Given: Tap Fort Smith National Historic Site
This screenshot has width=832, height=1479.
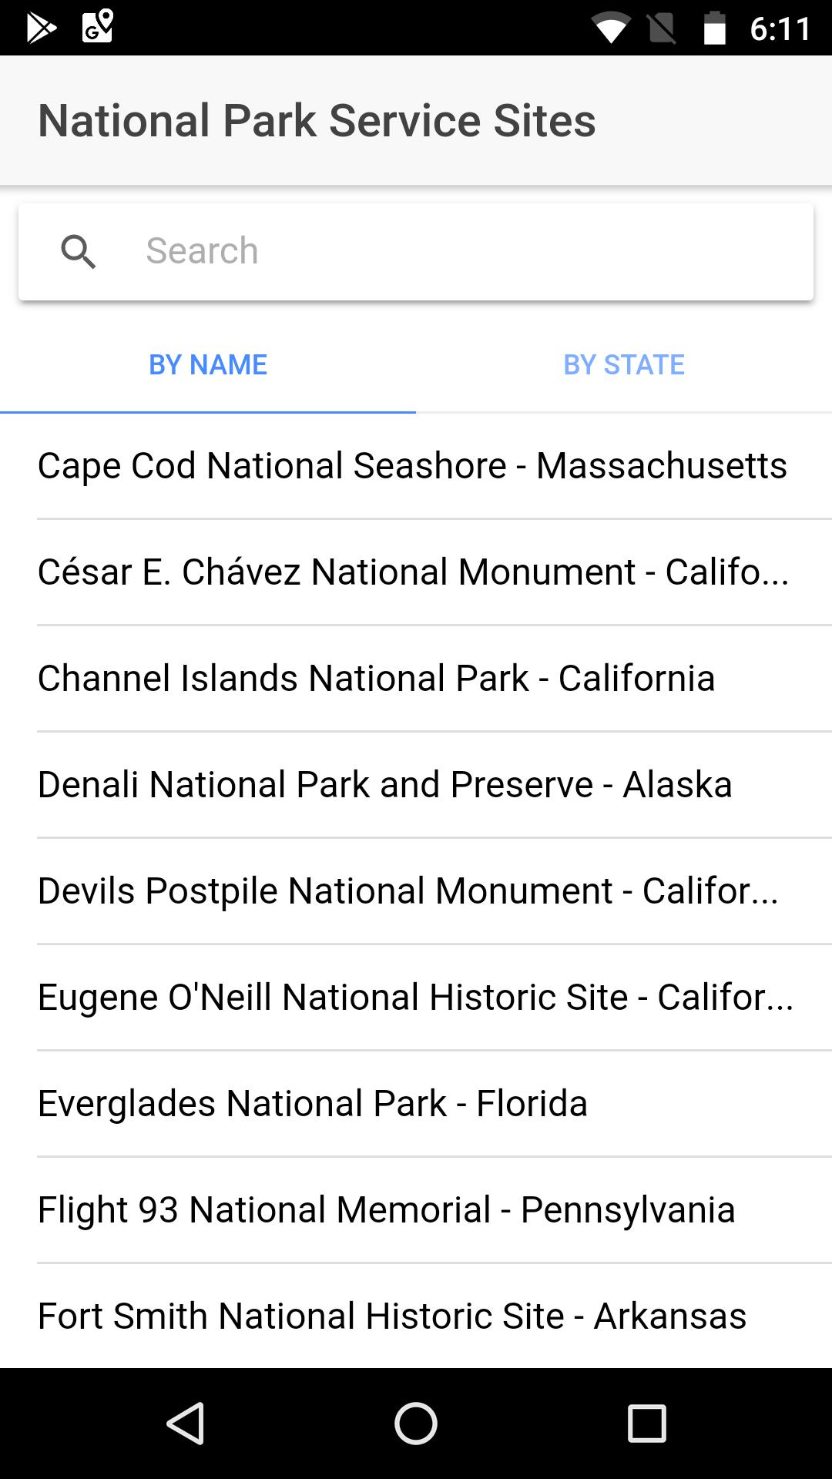Looking at the screenshot, I should point(392,1316).
